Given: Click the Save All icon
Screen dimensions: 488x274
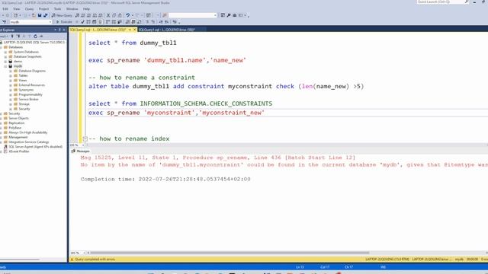Looking at the screenshot, I should (46, 15).
